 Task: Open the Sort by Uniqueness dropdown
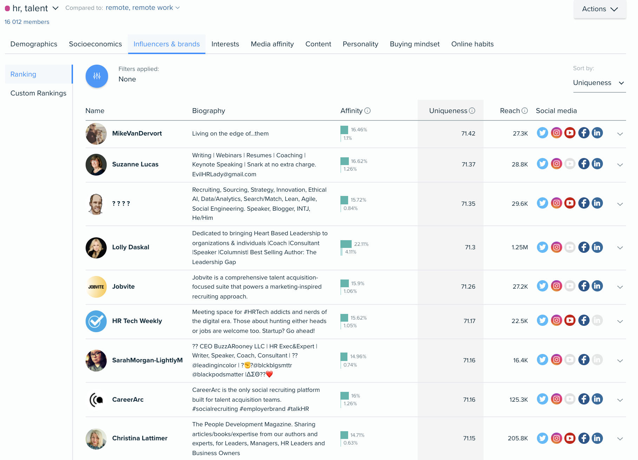pyautogui.click(x=599, y=83)
